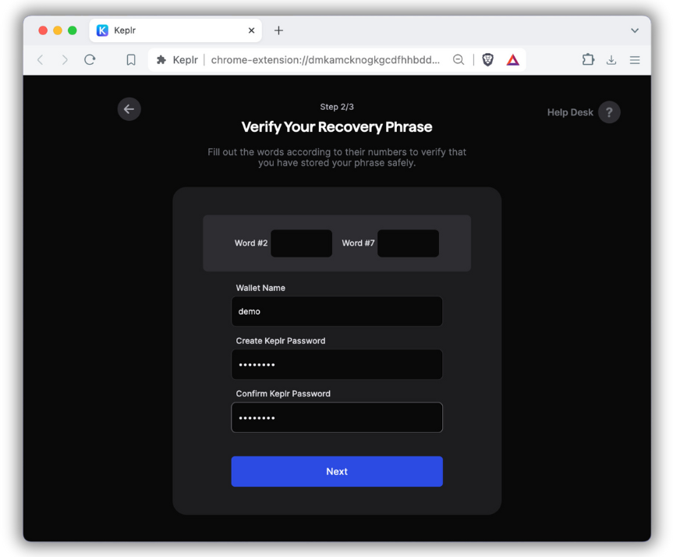
Task: Select the Word #7 input field
Action: (408, 243)
